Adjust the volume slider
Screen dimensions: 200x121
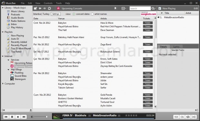click(x=41, y=117)
